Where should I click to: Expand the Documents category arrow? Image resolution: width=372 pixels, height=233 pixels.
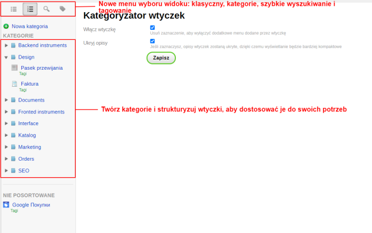point(6,100)
